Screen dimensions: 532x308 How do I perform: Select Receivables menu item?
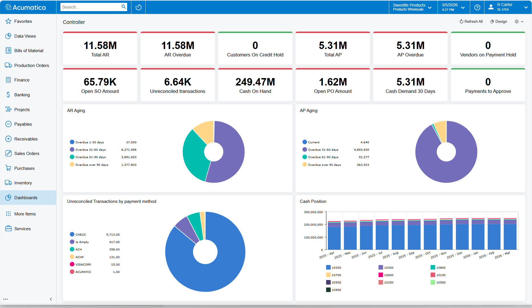tap(28, 139)
